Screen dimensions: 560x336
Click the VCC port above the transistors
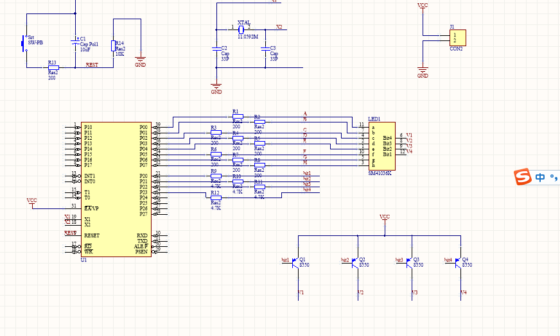(x=385, y=217)
